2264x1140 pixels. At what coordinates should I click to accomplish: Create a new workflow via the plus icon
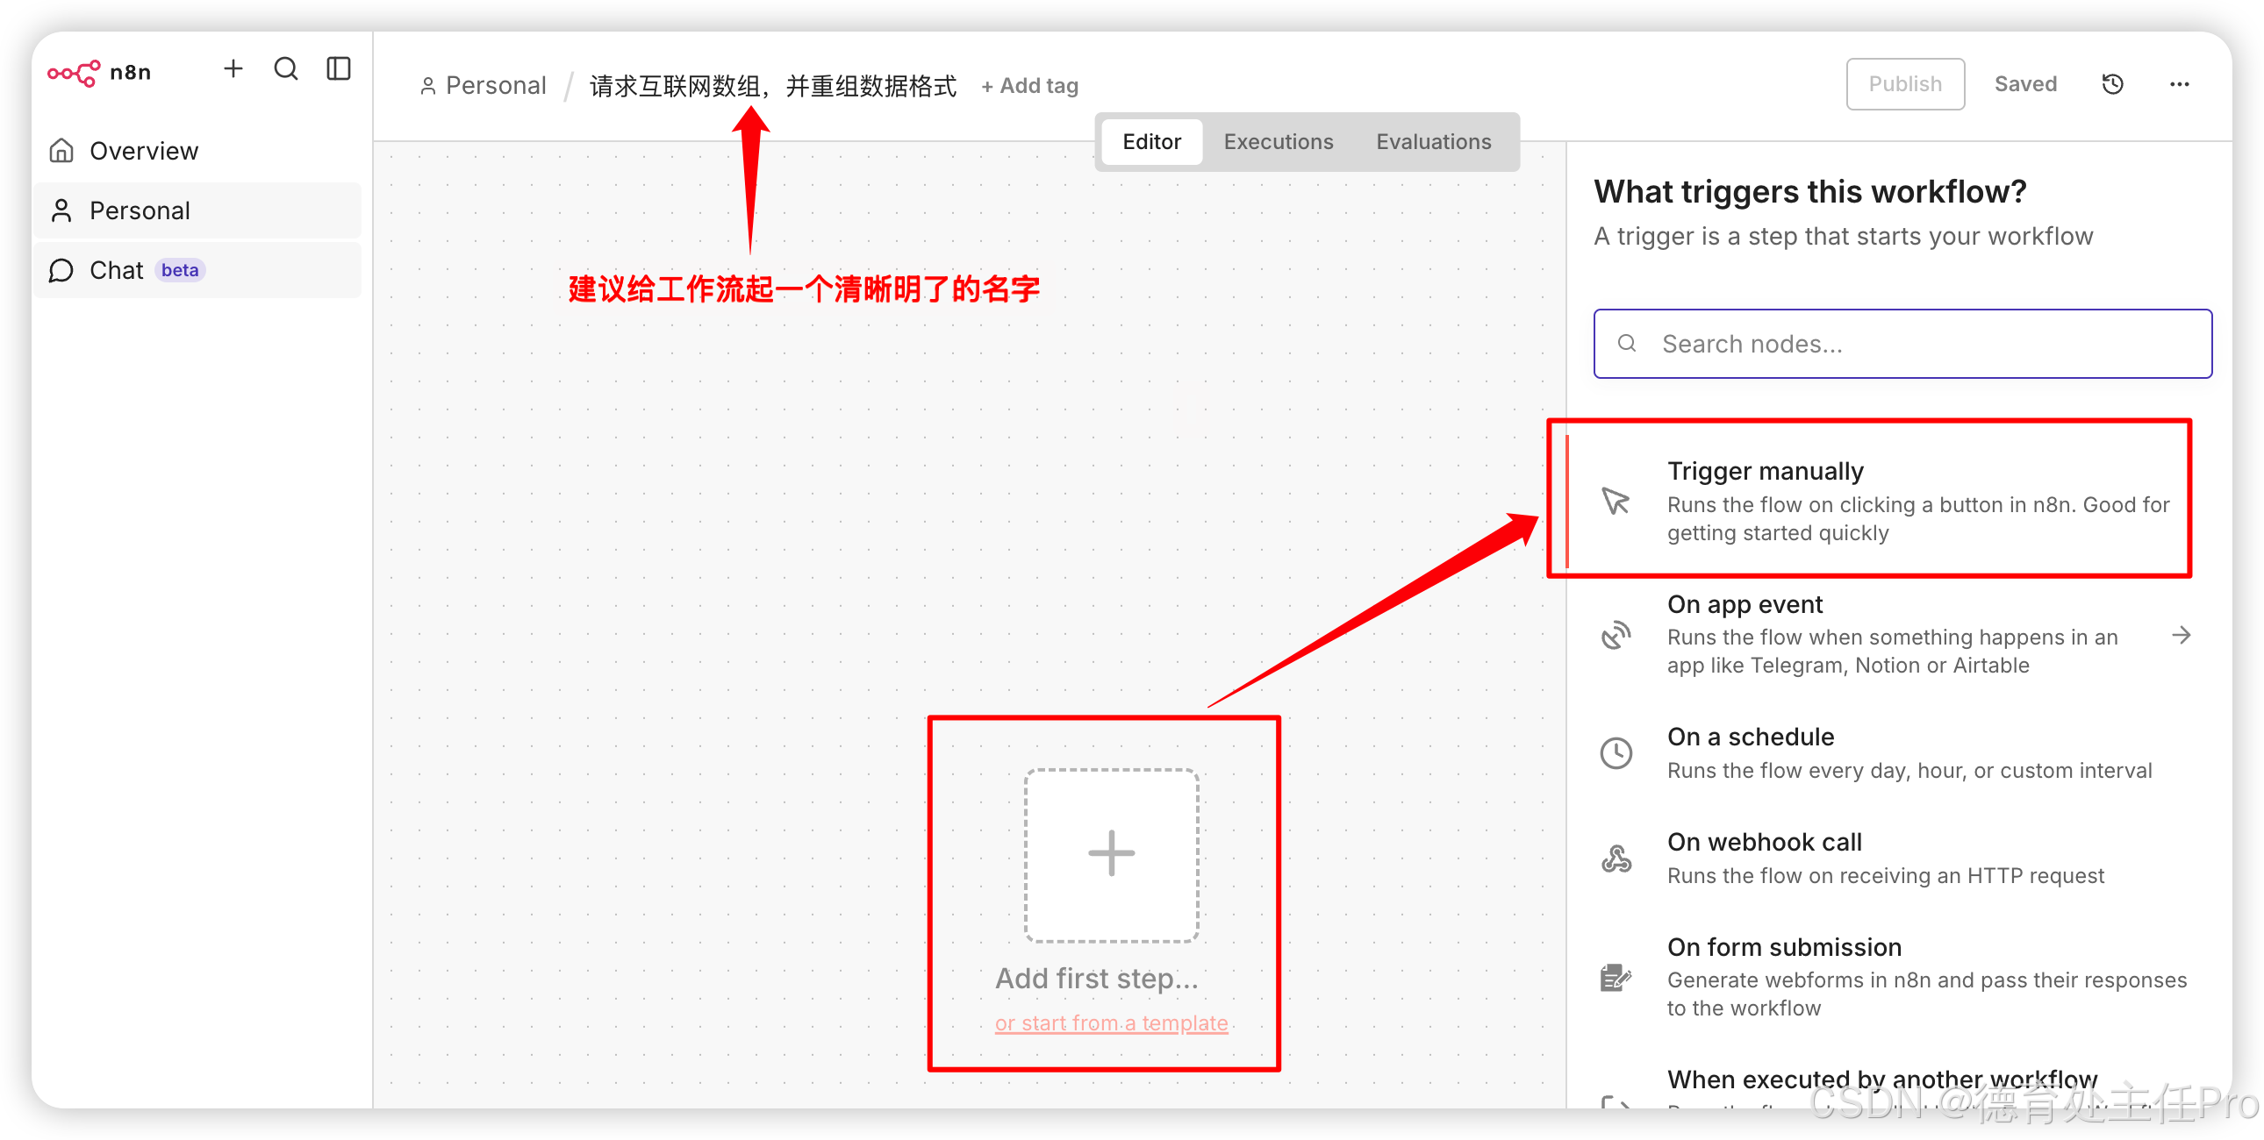point(233,68)
